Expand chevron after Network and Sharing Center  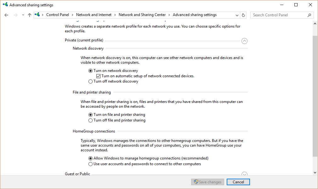(169, 15)
